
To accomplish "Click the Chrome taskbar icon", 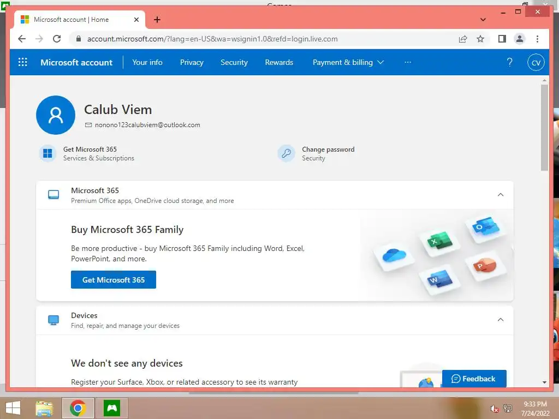I will point(78,408).
